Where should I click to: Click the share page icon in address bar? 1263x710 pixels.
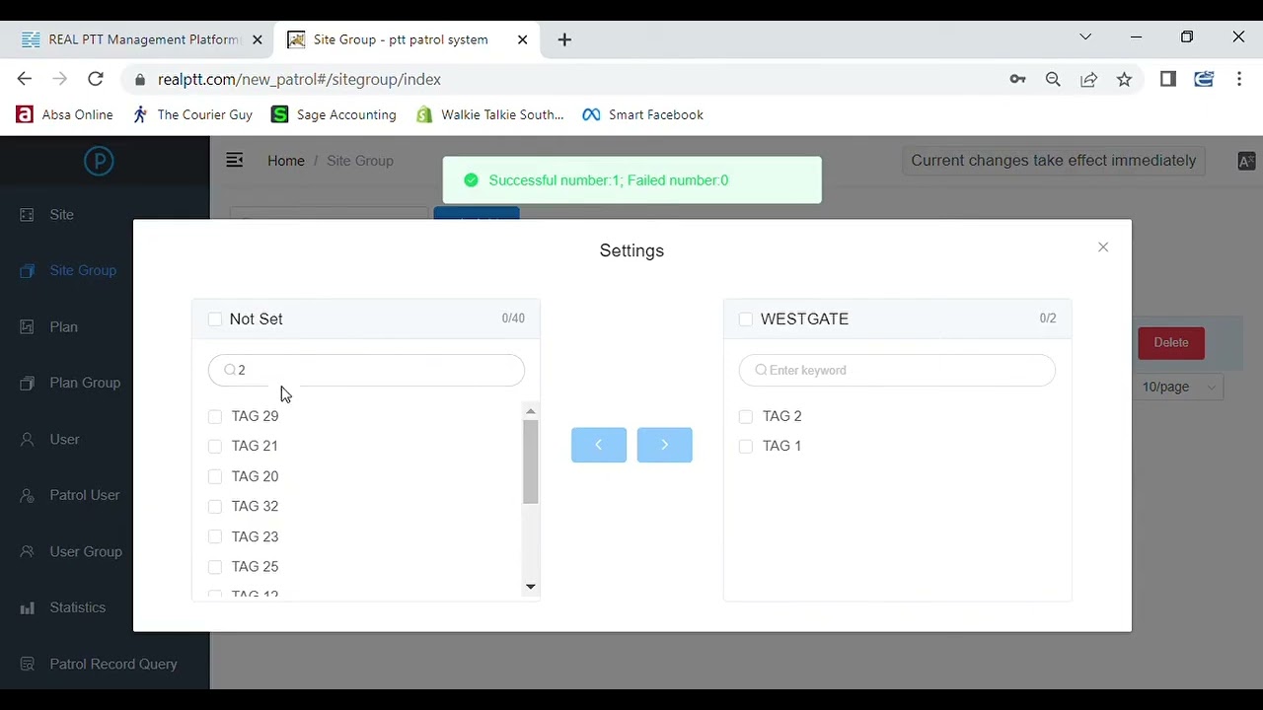tap(1088, 79)
